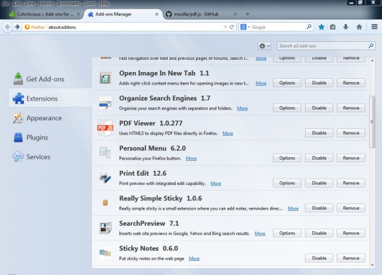Open the History menu
382x275 pixels.
pos(46,4)
